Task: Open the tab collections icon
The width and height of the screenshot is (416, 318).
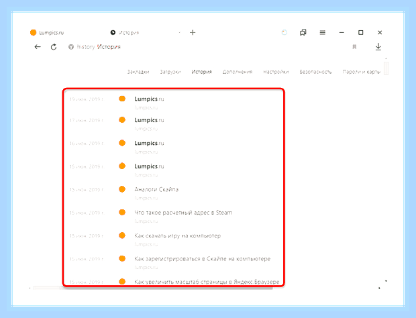Action: pyautogui.click(x=303, y=32)
